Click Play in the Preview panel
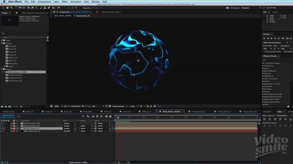 pos(271,38)
